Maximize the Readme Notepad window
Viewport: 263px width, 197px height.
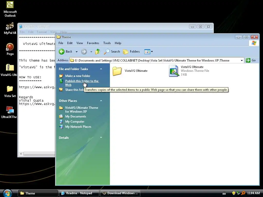(200, 26)
